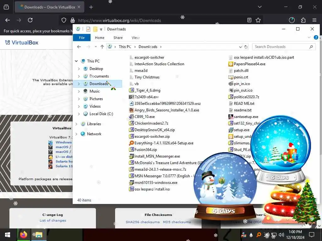
Task: Click the Explorer up-one-level arrow
Action: point(102,47)
